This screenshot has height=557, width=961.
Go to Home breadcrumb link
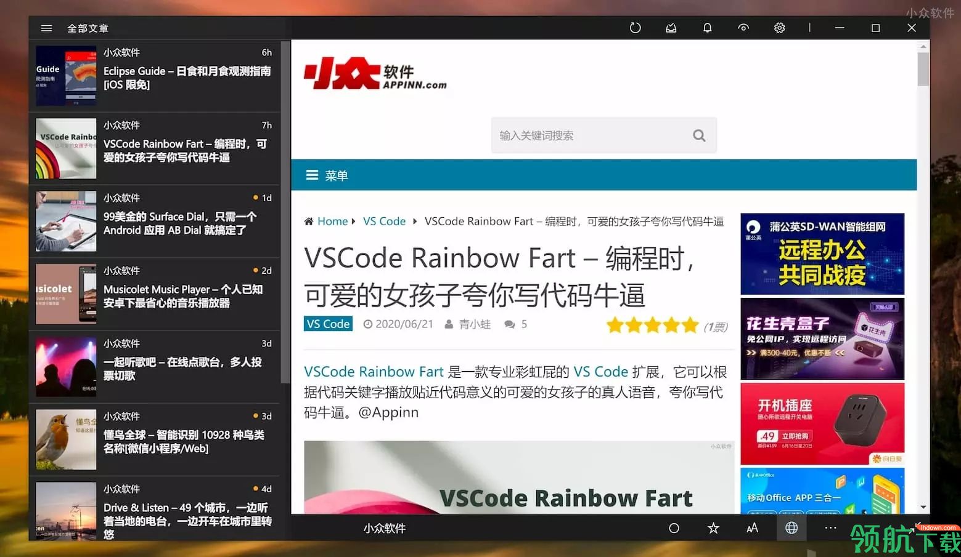(x=332, y=221)
